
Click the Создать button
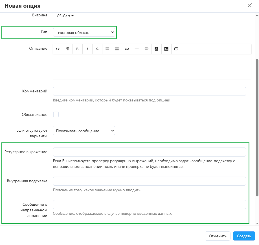(244, 236)
